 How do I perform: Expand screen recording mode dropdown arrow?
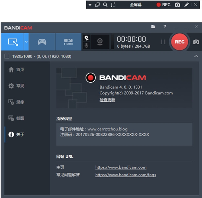[x=26, y=42]
